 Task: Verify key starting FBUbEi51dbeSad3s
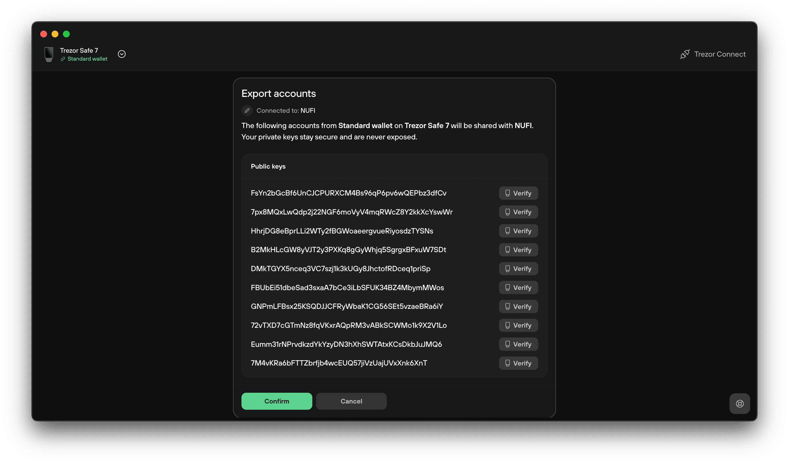coord(518,287)
